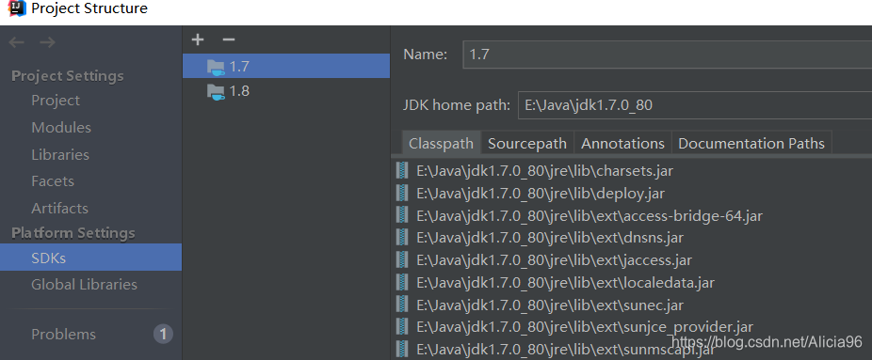
Task: Open the Artifacts settings page
Action: [59, 209]
